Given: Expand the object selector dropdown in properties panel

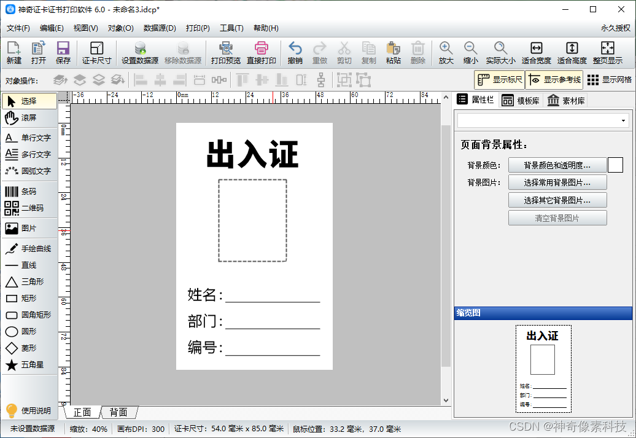Looking at the screenshot, I should point(623,120).
